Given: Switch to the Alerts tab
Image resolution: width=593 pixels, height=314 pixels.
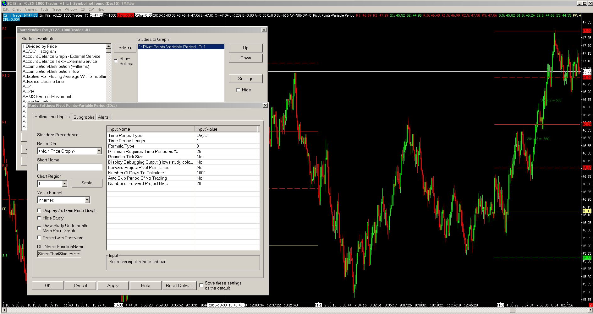Looking at the screenshot, I should click(x=103, y=117).
